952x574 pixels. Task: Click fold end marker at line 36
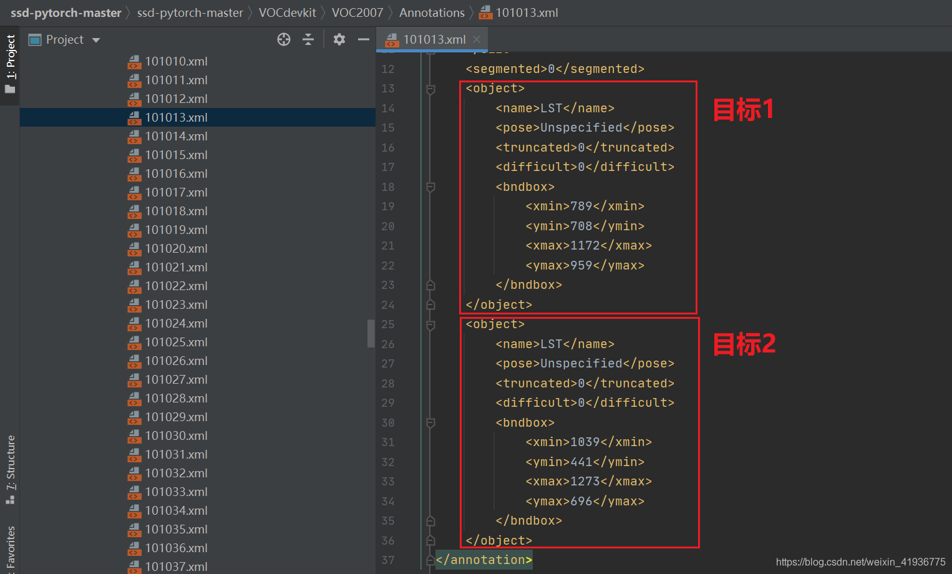[x=430, y=541]
